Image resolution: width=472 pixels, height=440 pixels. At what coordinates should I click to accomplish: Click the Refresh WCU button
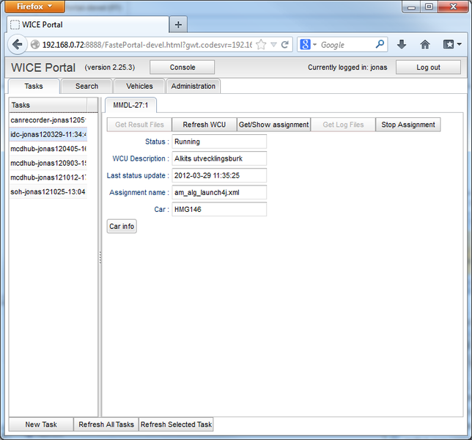pos(204,125)
